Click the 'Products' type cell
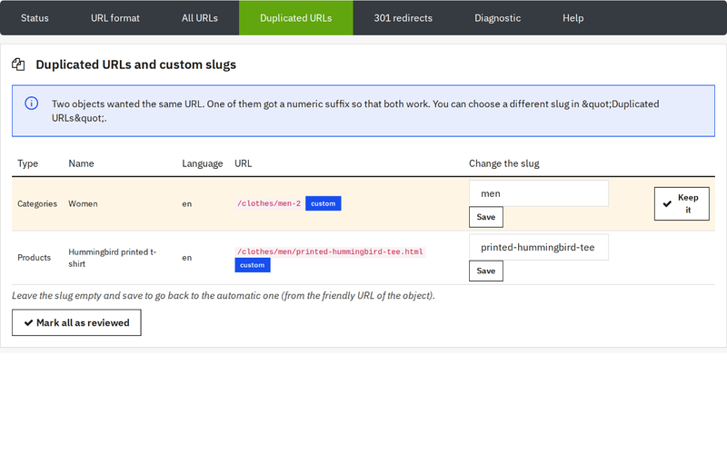 pyautogui.click(x=34, y=258)
